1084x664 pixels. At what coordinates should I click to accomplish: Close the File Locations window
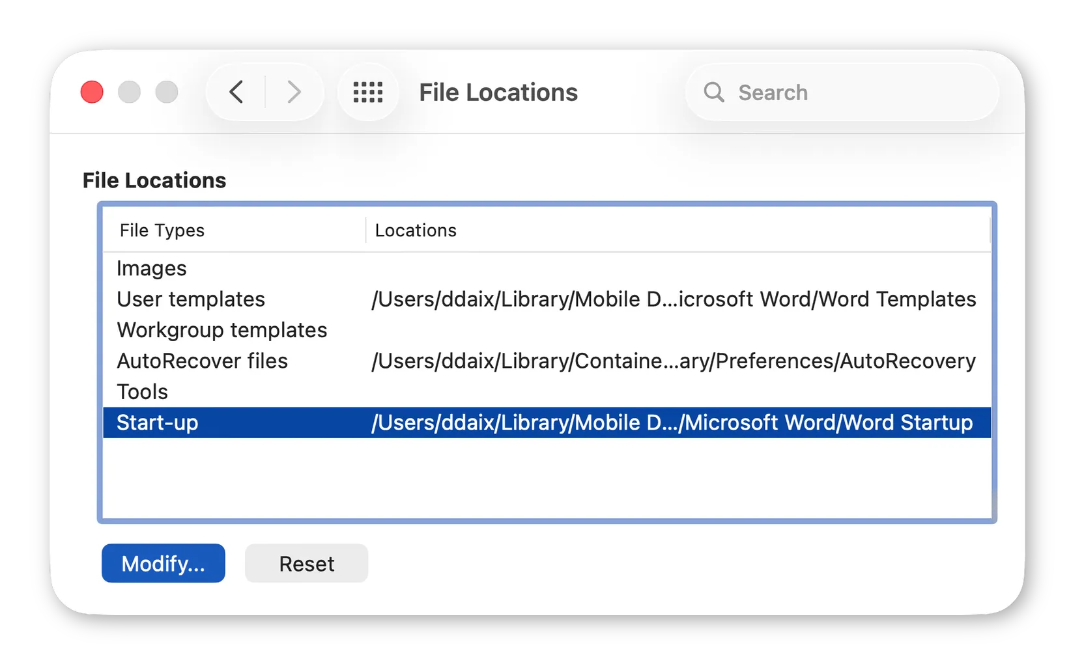point(92,92)
